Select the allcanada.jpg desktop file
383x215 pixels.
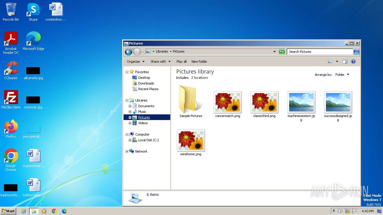tap(33, 73)
